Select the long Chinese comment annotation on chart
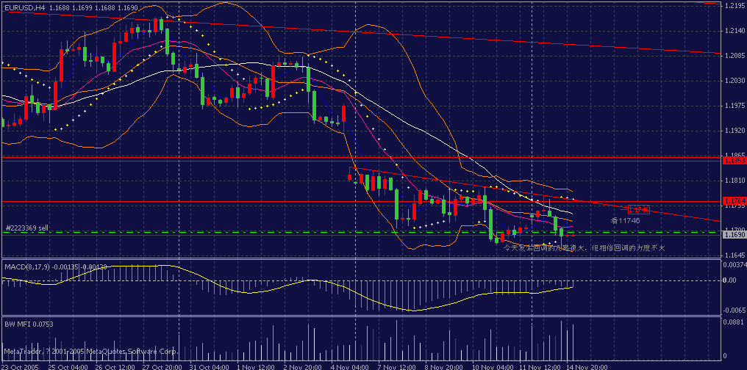747x370 pixels. [x=584, y=248]
